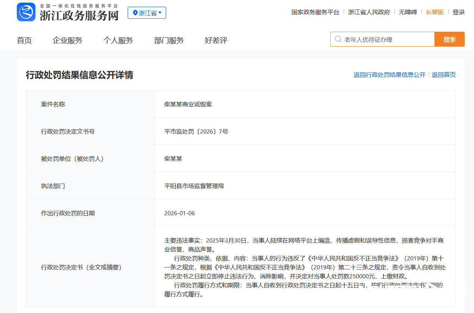Open the 国家政务服务平台 link
This screenshot has width=474, height=313.
(315, 12)
